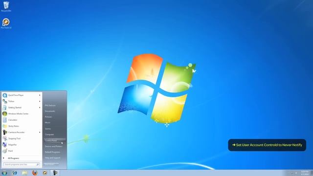Image resolution: width=313 pixels, height=176 pixels.
Task: Open Computer from Start menu
Action: (49, 134)
